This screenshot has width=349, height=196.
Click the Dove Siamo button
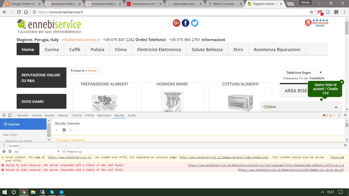(41, 101)
